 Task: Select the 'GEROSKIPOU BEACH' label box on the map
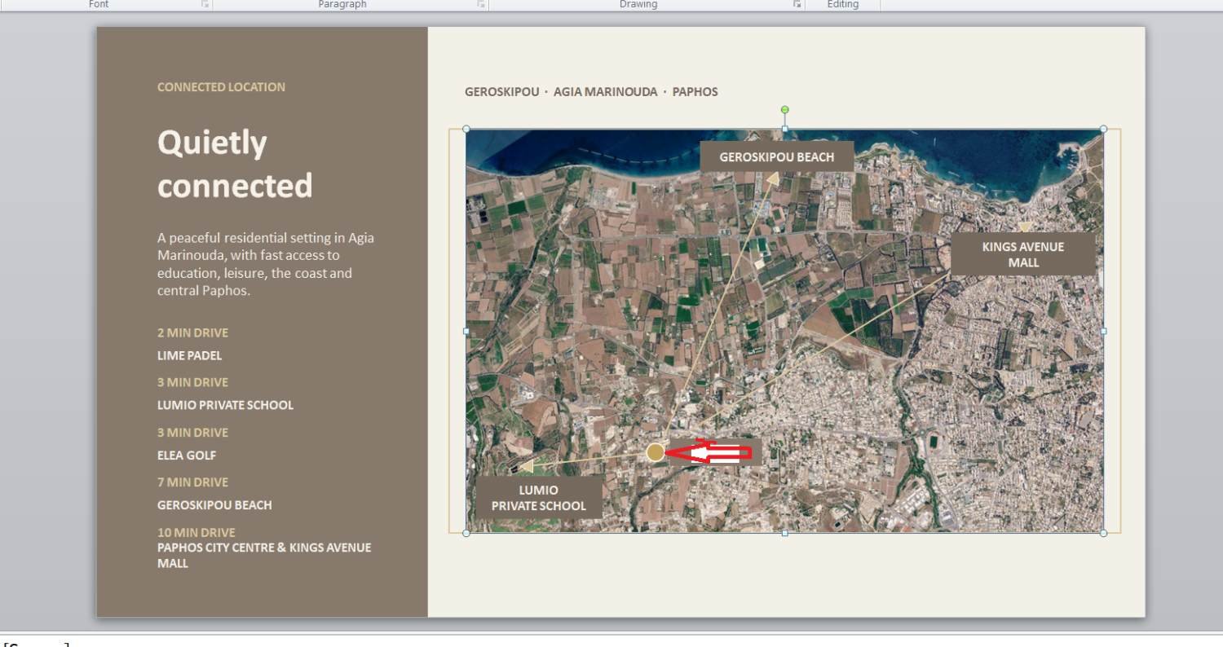[776, 156]
